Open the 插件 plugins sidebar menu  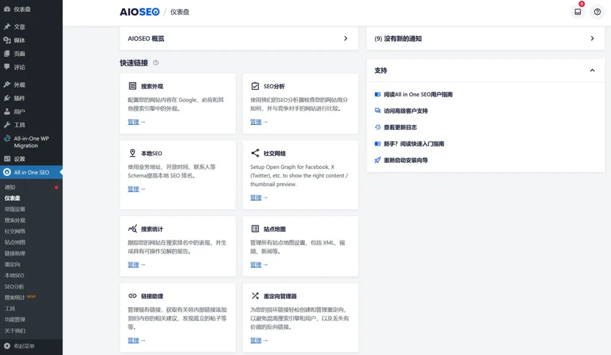click(x=20, y=98)
